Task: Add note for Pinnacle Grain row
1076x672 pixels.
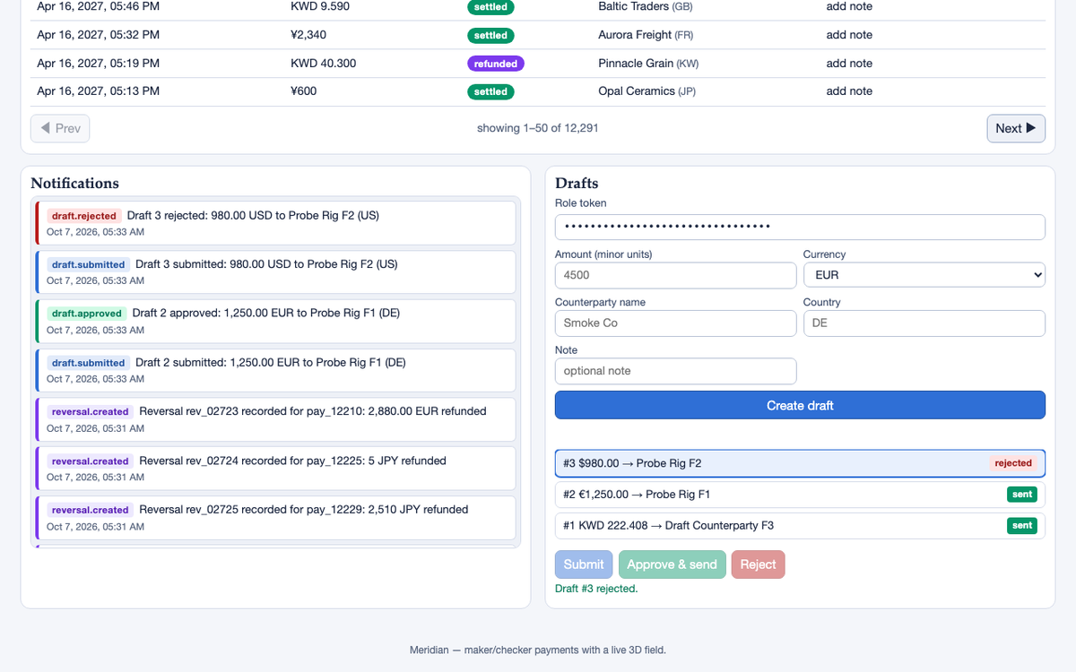Action: [x=849, y=64]
